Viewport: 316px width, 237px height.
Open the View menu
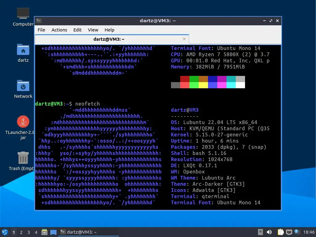[93, 30]
